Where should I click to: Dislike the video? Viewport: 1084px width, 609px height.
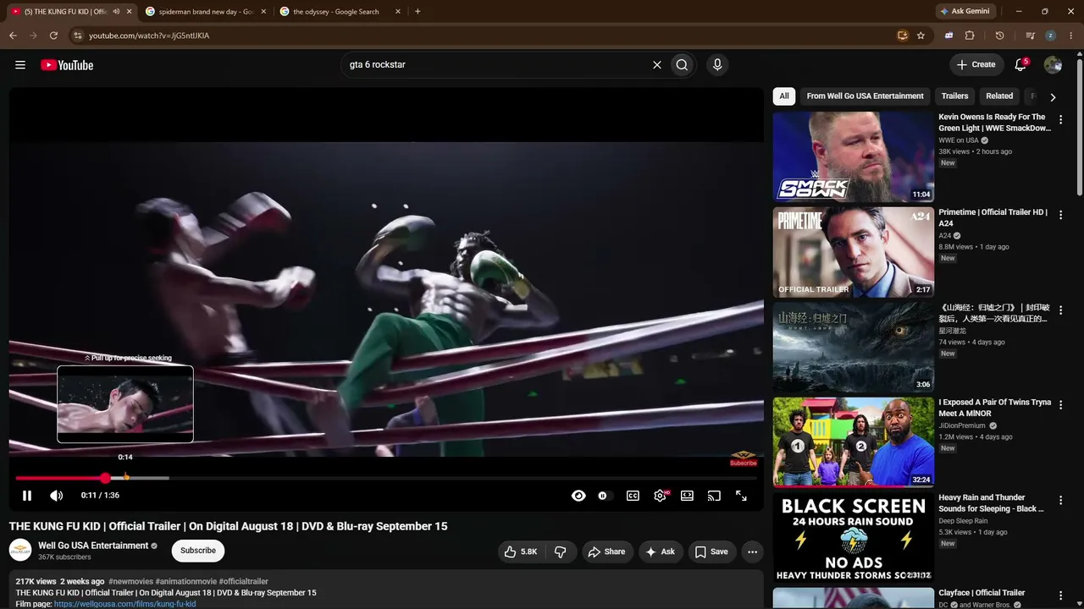pyautogui.click(x=560, y=551)
